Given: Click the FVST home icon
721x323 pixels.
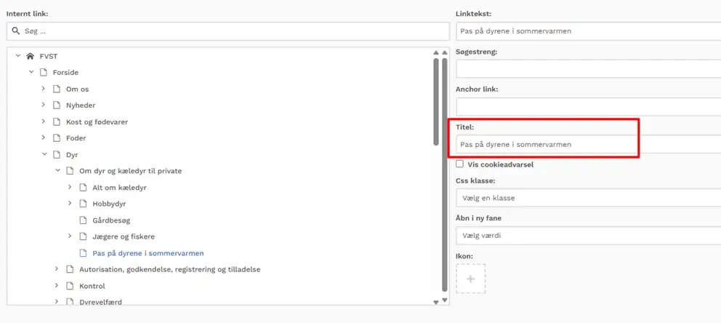Looking at the screenshot, I should 30,56.
